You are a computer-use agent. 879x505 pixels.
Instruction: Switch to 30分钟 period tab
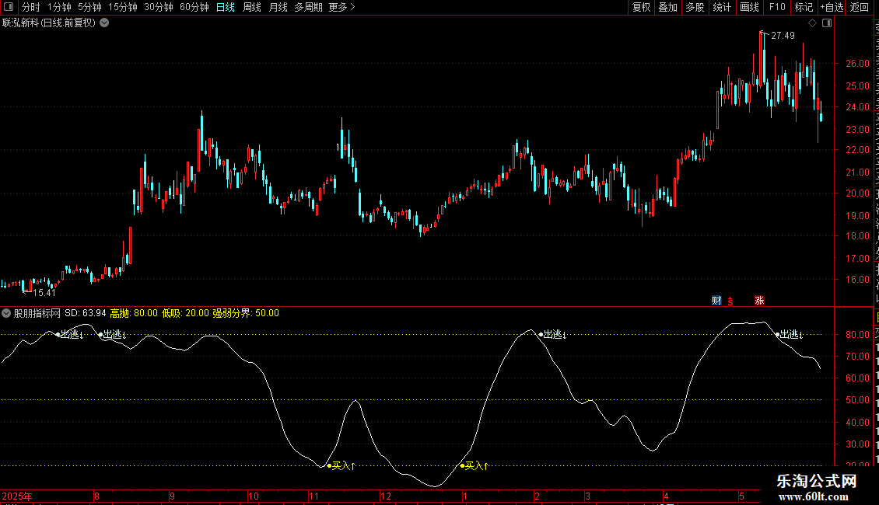coord(159,7)
